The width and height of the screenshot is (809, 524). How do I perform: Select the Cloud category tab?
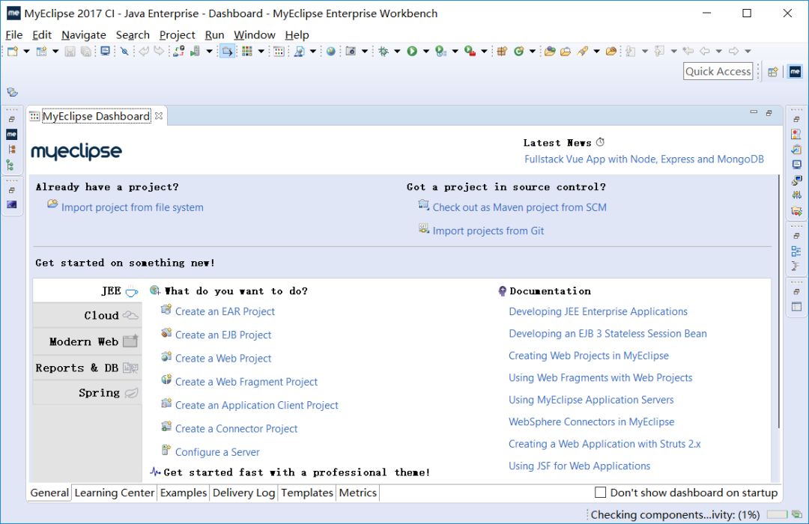pyautogui.click(x=87, y=315)
